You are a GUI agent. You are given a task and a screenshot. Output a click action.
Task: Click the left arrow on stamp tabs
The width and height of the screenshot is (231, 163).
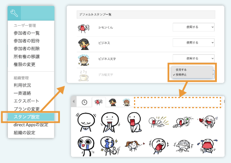pyautogui.click(x=74, y=101)
